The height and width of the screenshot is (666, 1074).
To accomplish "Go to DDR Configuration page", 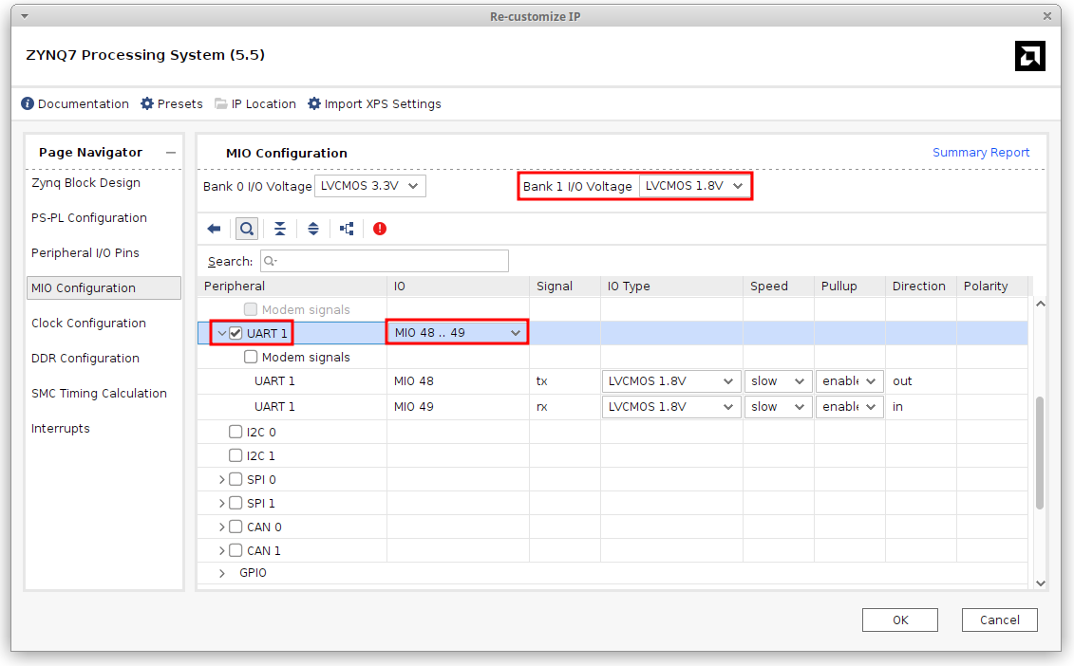I will coord(85,358).
